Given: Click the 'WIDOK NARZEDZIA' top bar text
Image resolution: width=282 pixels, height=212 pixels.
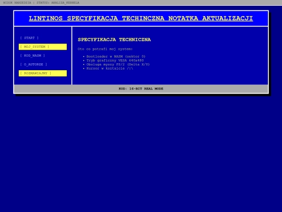Looking at the screenshot, I should (x=17, y=3).
